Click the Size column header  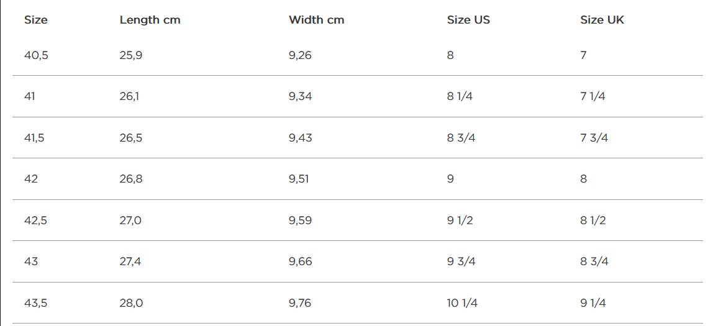(36, 20)
